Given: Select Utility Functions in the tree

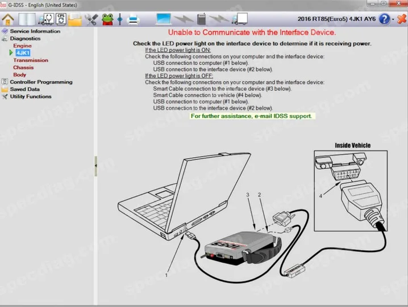Looking at the screenshot, I should [x=31, y=96].
